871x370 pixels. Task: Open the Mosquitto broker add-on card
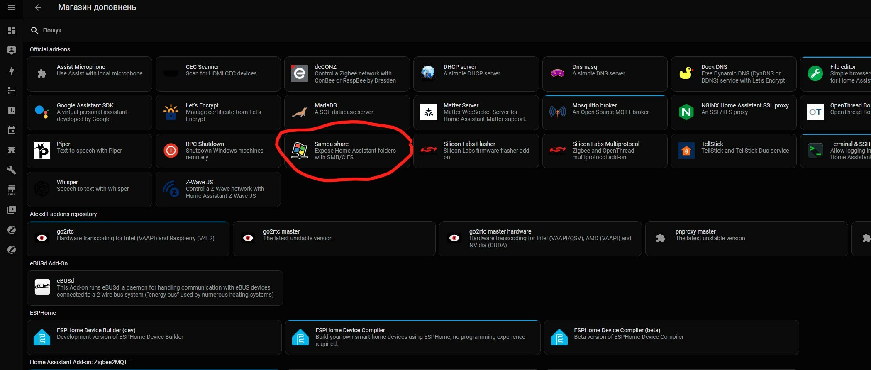click(x=605, y=112)
